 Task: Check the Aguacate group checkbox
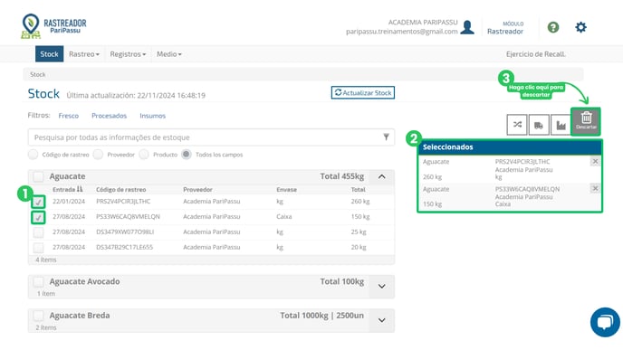tap(38, 176)
